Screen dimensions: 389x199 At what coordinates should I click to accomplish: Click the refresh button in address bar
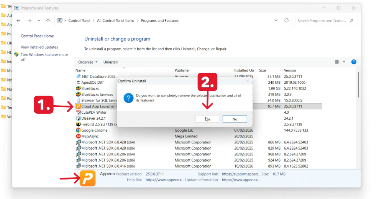tap(286, 21)
